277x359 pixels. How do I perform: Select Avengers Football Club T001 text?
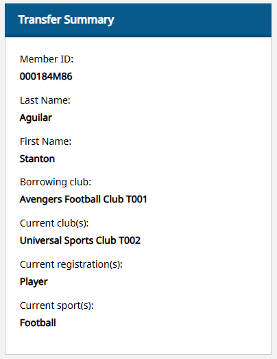click(x=83, y=199)
